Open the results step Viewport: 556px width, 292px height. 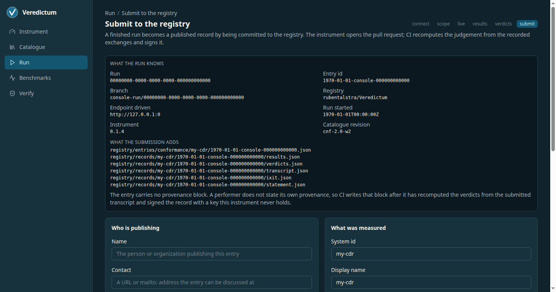coord(480,24)
